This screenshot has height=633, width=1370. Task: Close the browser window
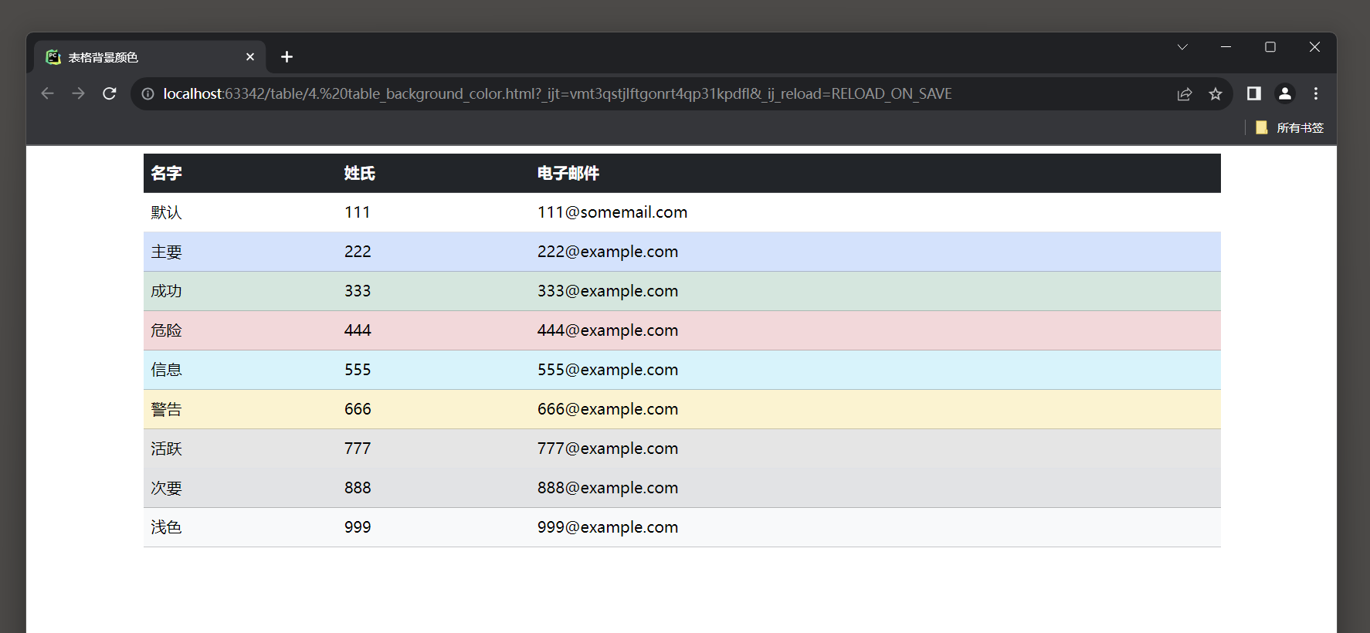(x=1314, y=47)
